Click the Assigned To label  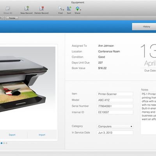pyautogui.click(x=79, y=46)
